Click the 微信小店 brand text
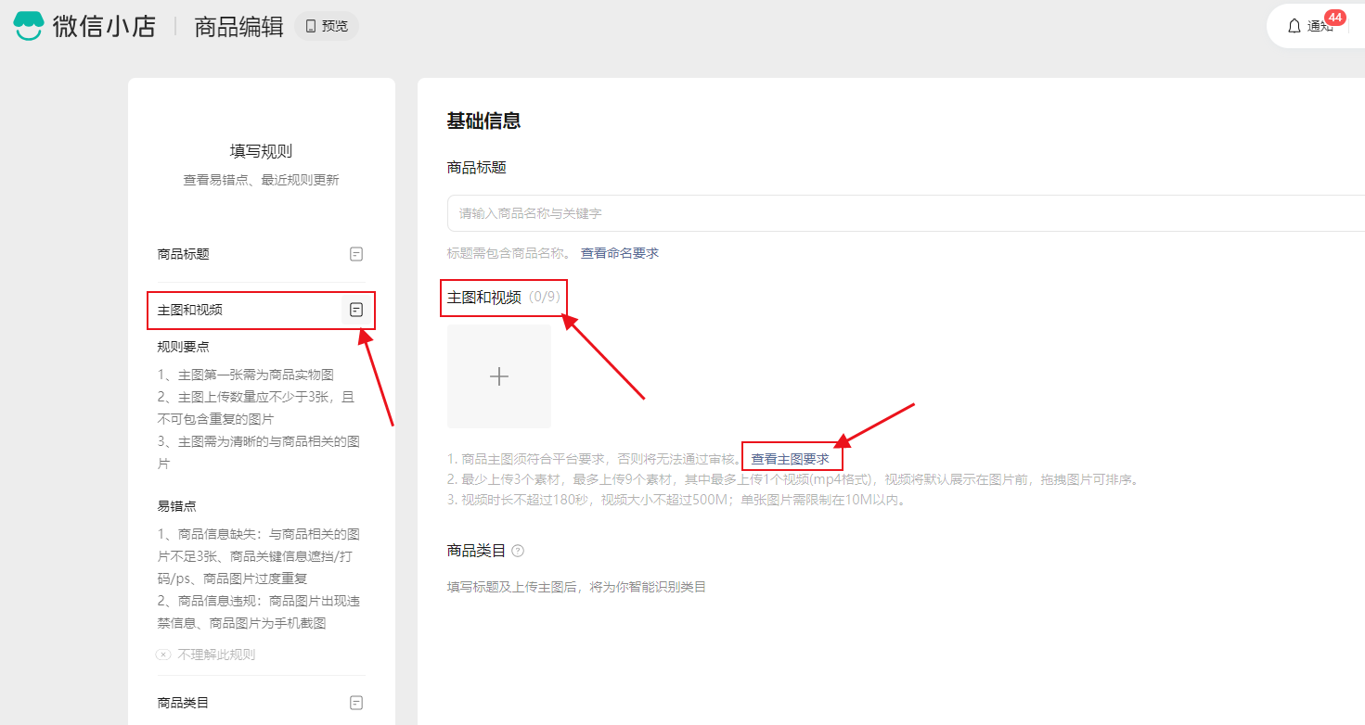 click(104, 27)
